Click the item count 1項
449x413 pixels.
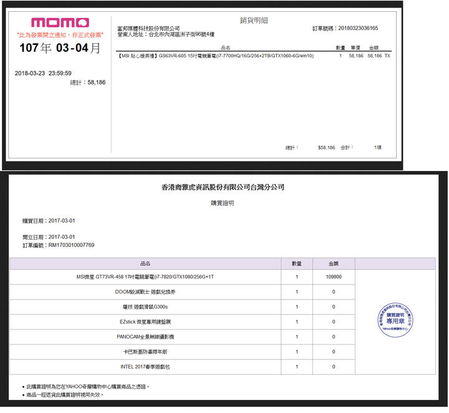point(378,147)
